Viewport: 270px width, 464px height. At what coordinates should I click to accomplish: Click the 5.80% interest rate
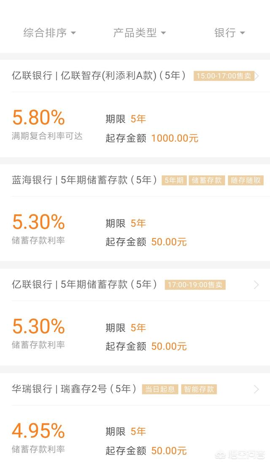[x=38, y=117]
